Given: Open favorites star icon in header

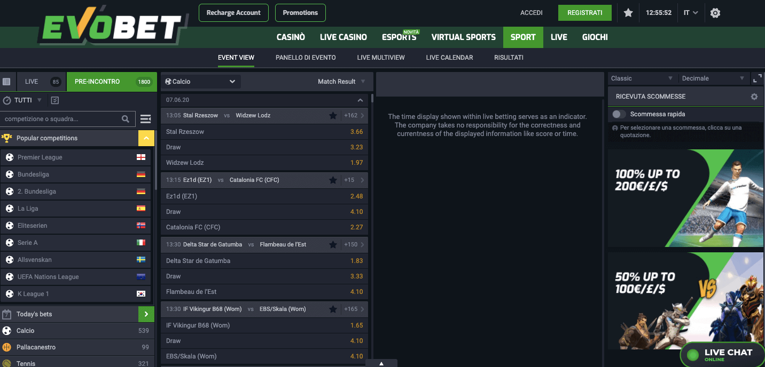Looking at the screenshot, I should tap(628, 13).
